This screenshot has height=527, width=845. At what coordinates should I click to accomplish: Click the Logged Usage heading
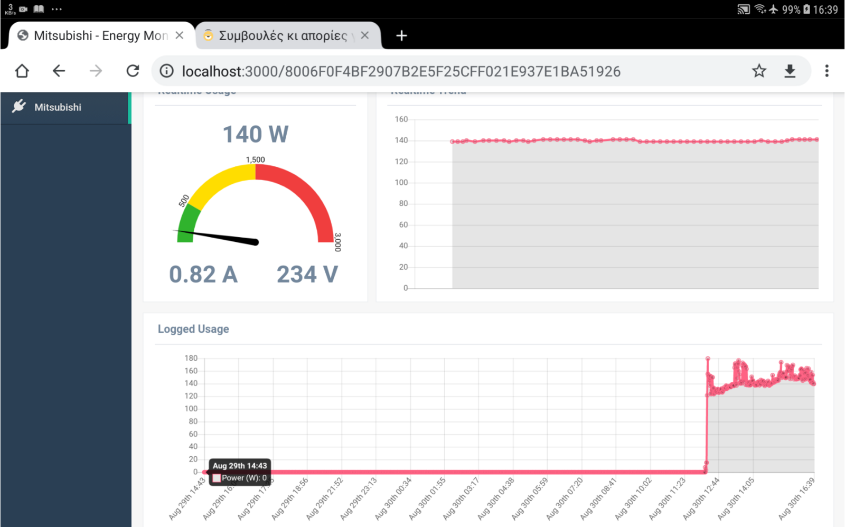click(193, 329)
